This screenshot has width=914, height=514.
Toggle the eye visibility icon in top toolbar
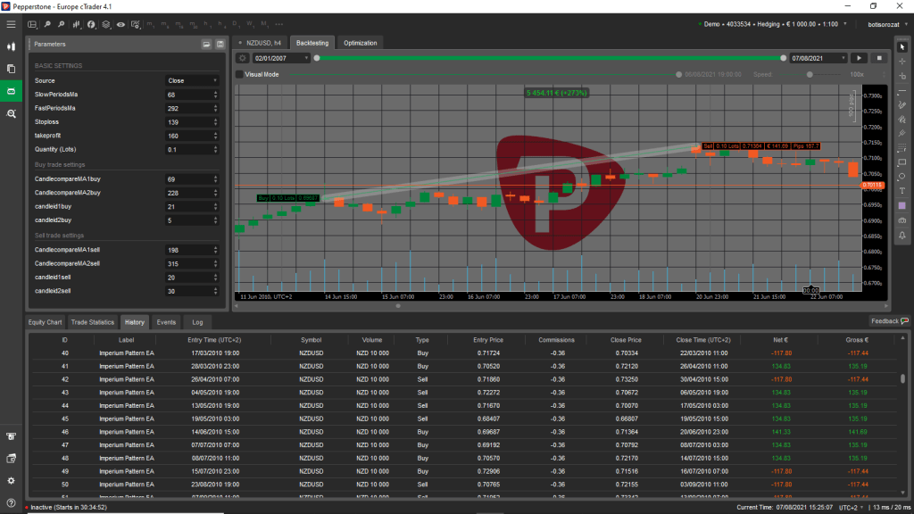[121, 24]
